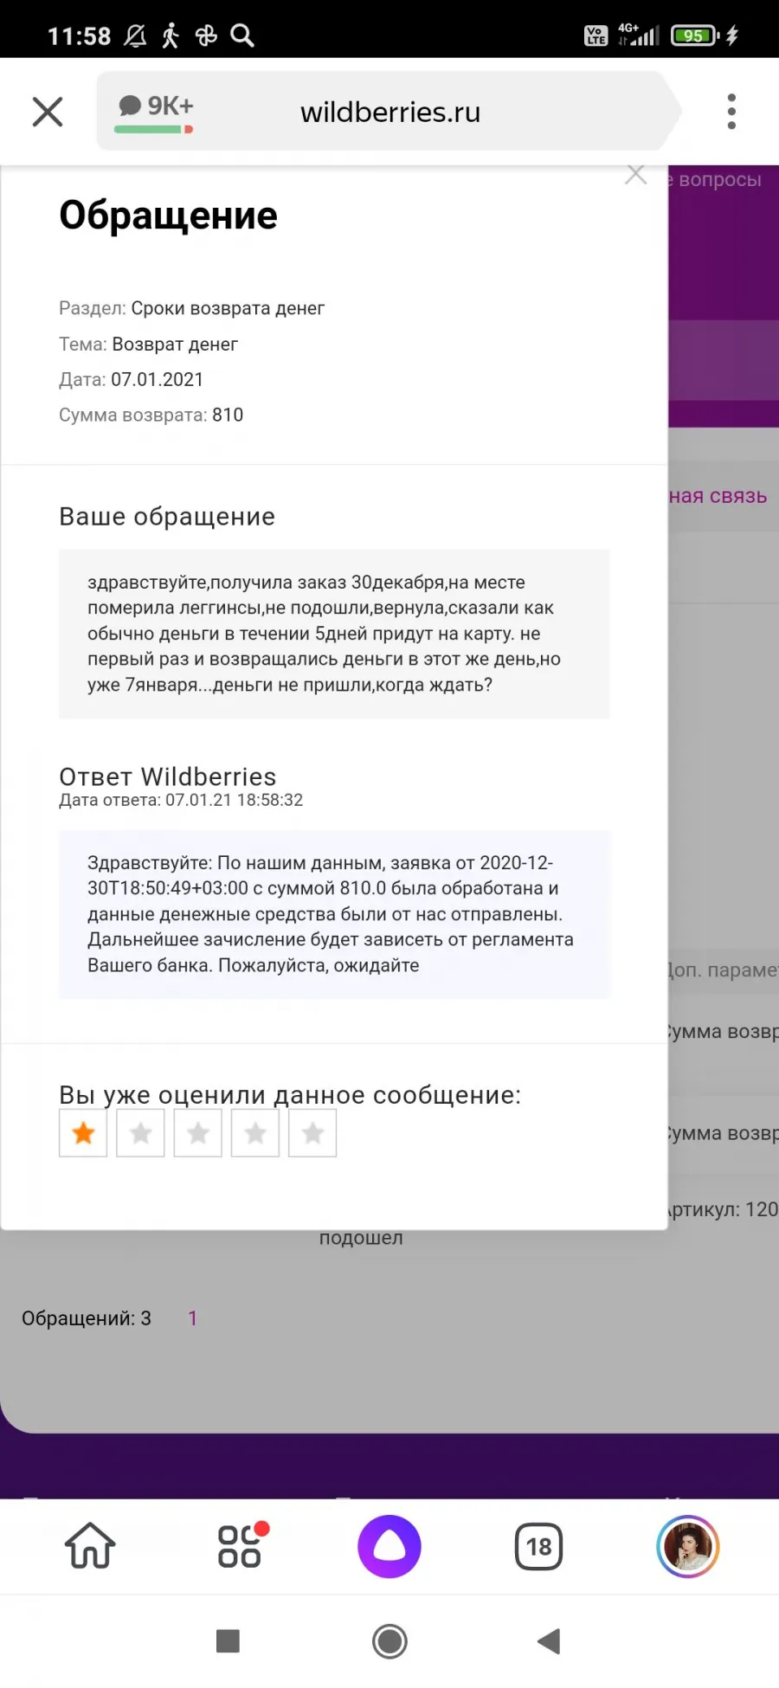Viewport: 779px width, 1688px height.
Task: Tap the date 07.01.2021
Action: 157,379
